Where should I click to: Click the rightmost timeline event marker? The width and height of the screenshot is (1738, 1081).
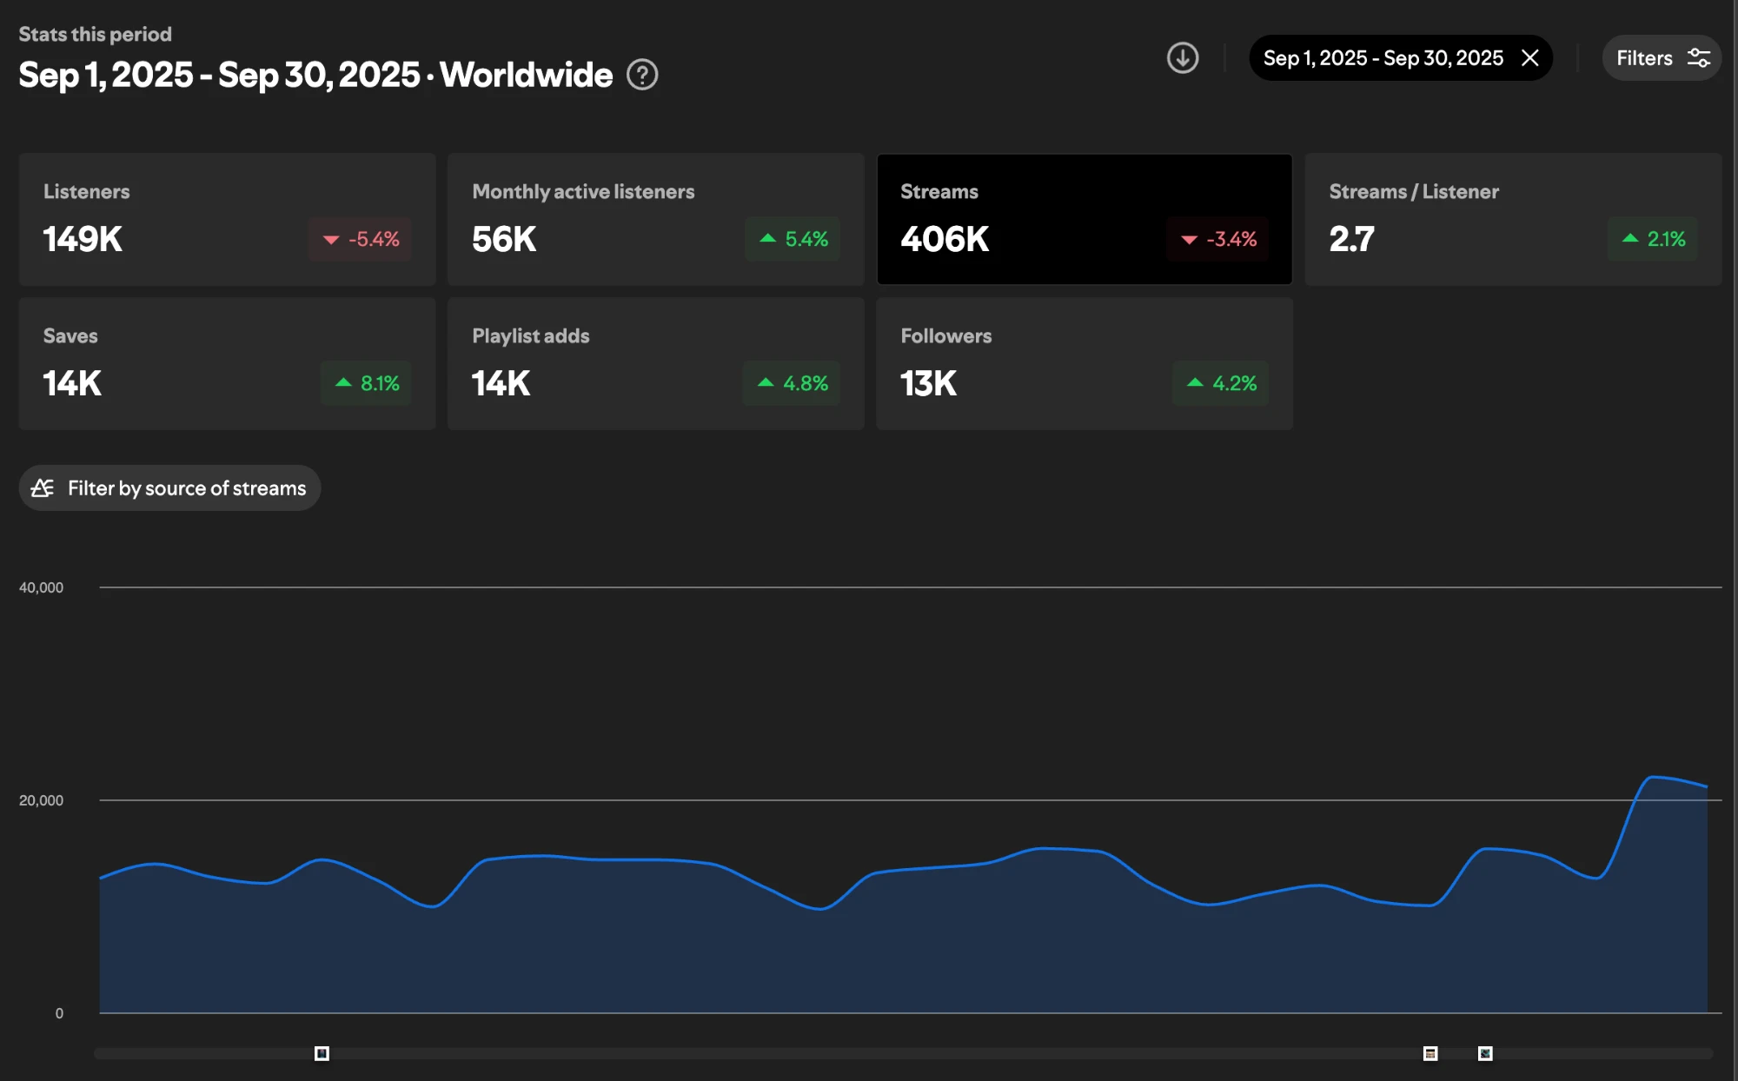point(1485,1053)
